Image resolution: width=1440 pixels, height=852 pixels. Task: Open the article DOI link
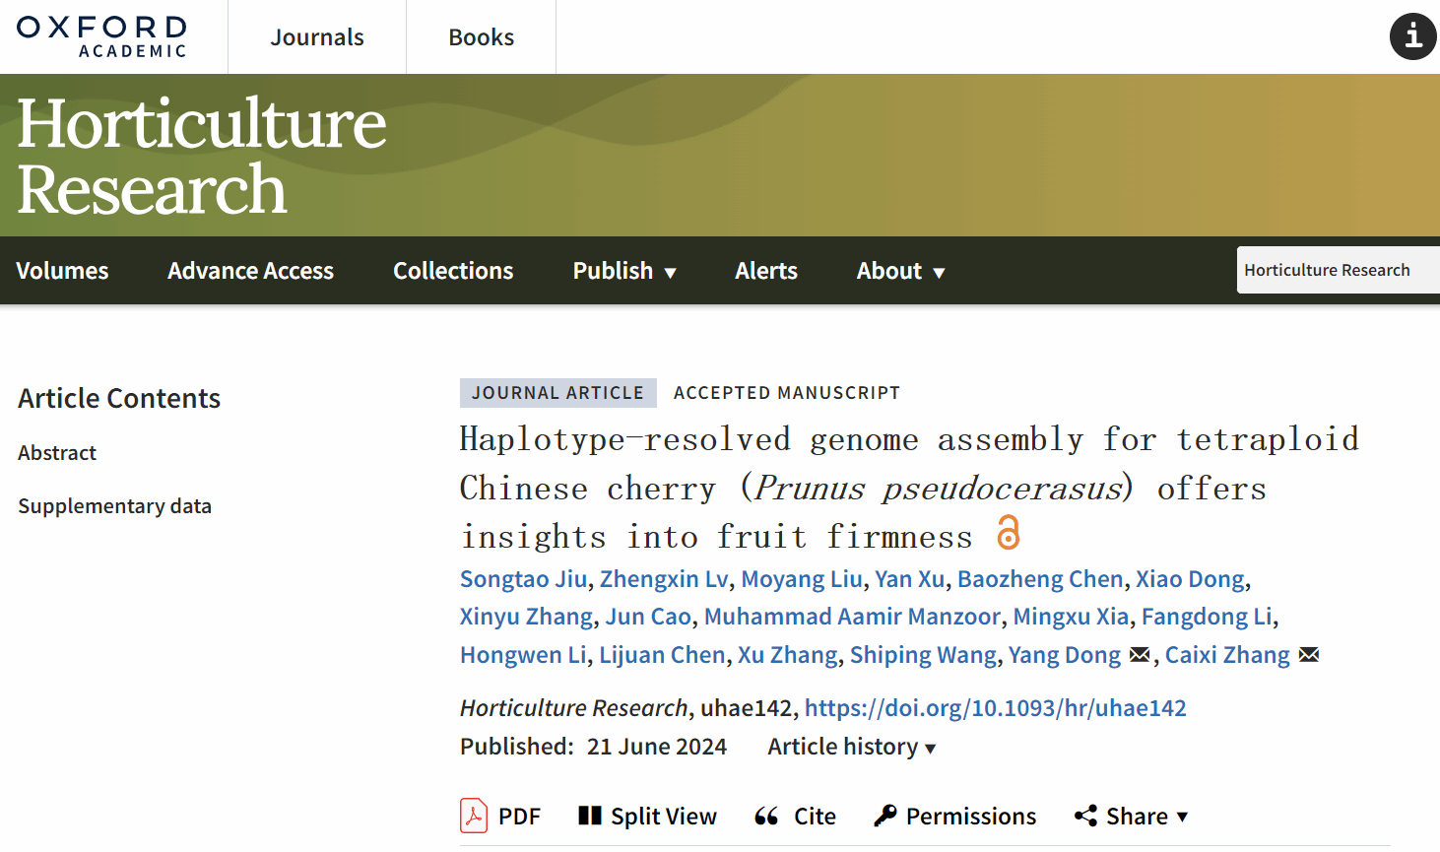995,708
